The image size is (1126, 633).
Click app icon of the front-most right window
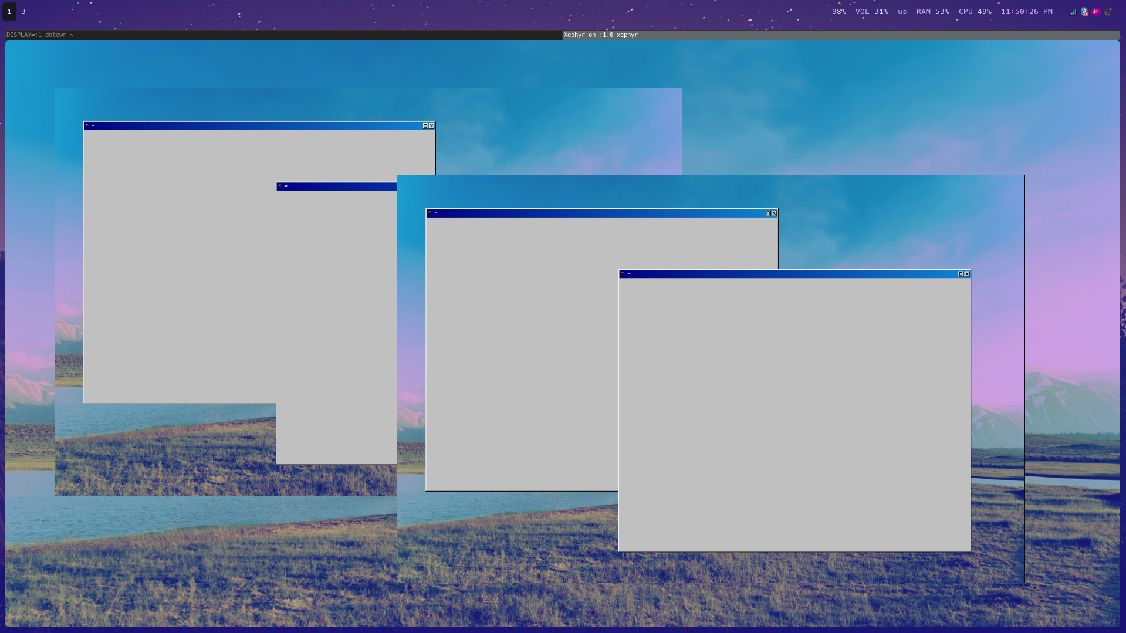(x=623, y=273)
